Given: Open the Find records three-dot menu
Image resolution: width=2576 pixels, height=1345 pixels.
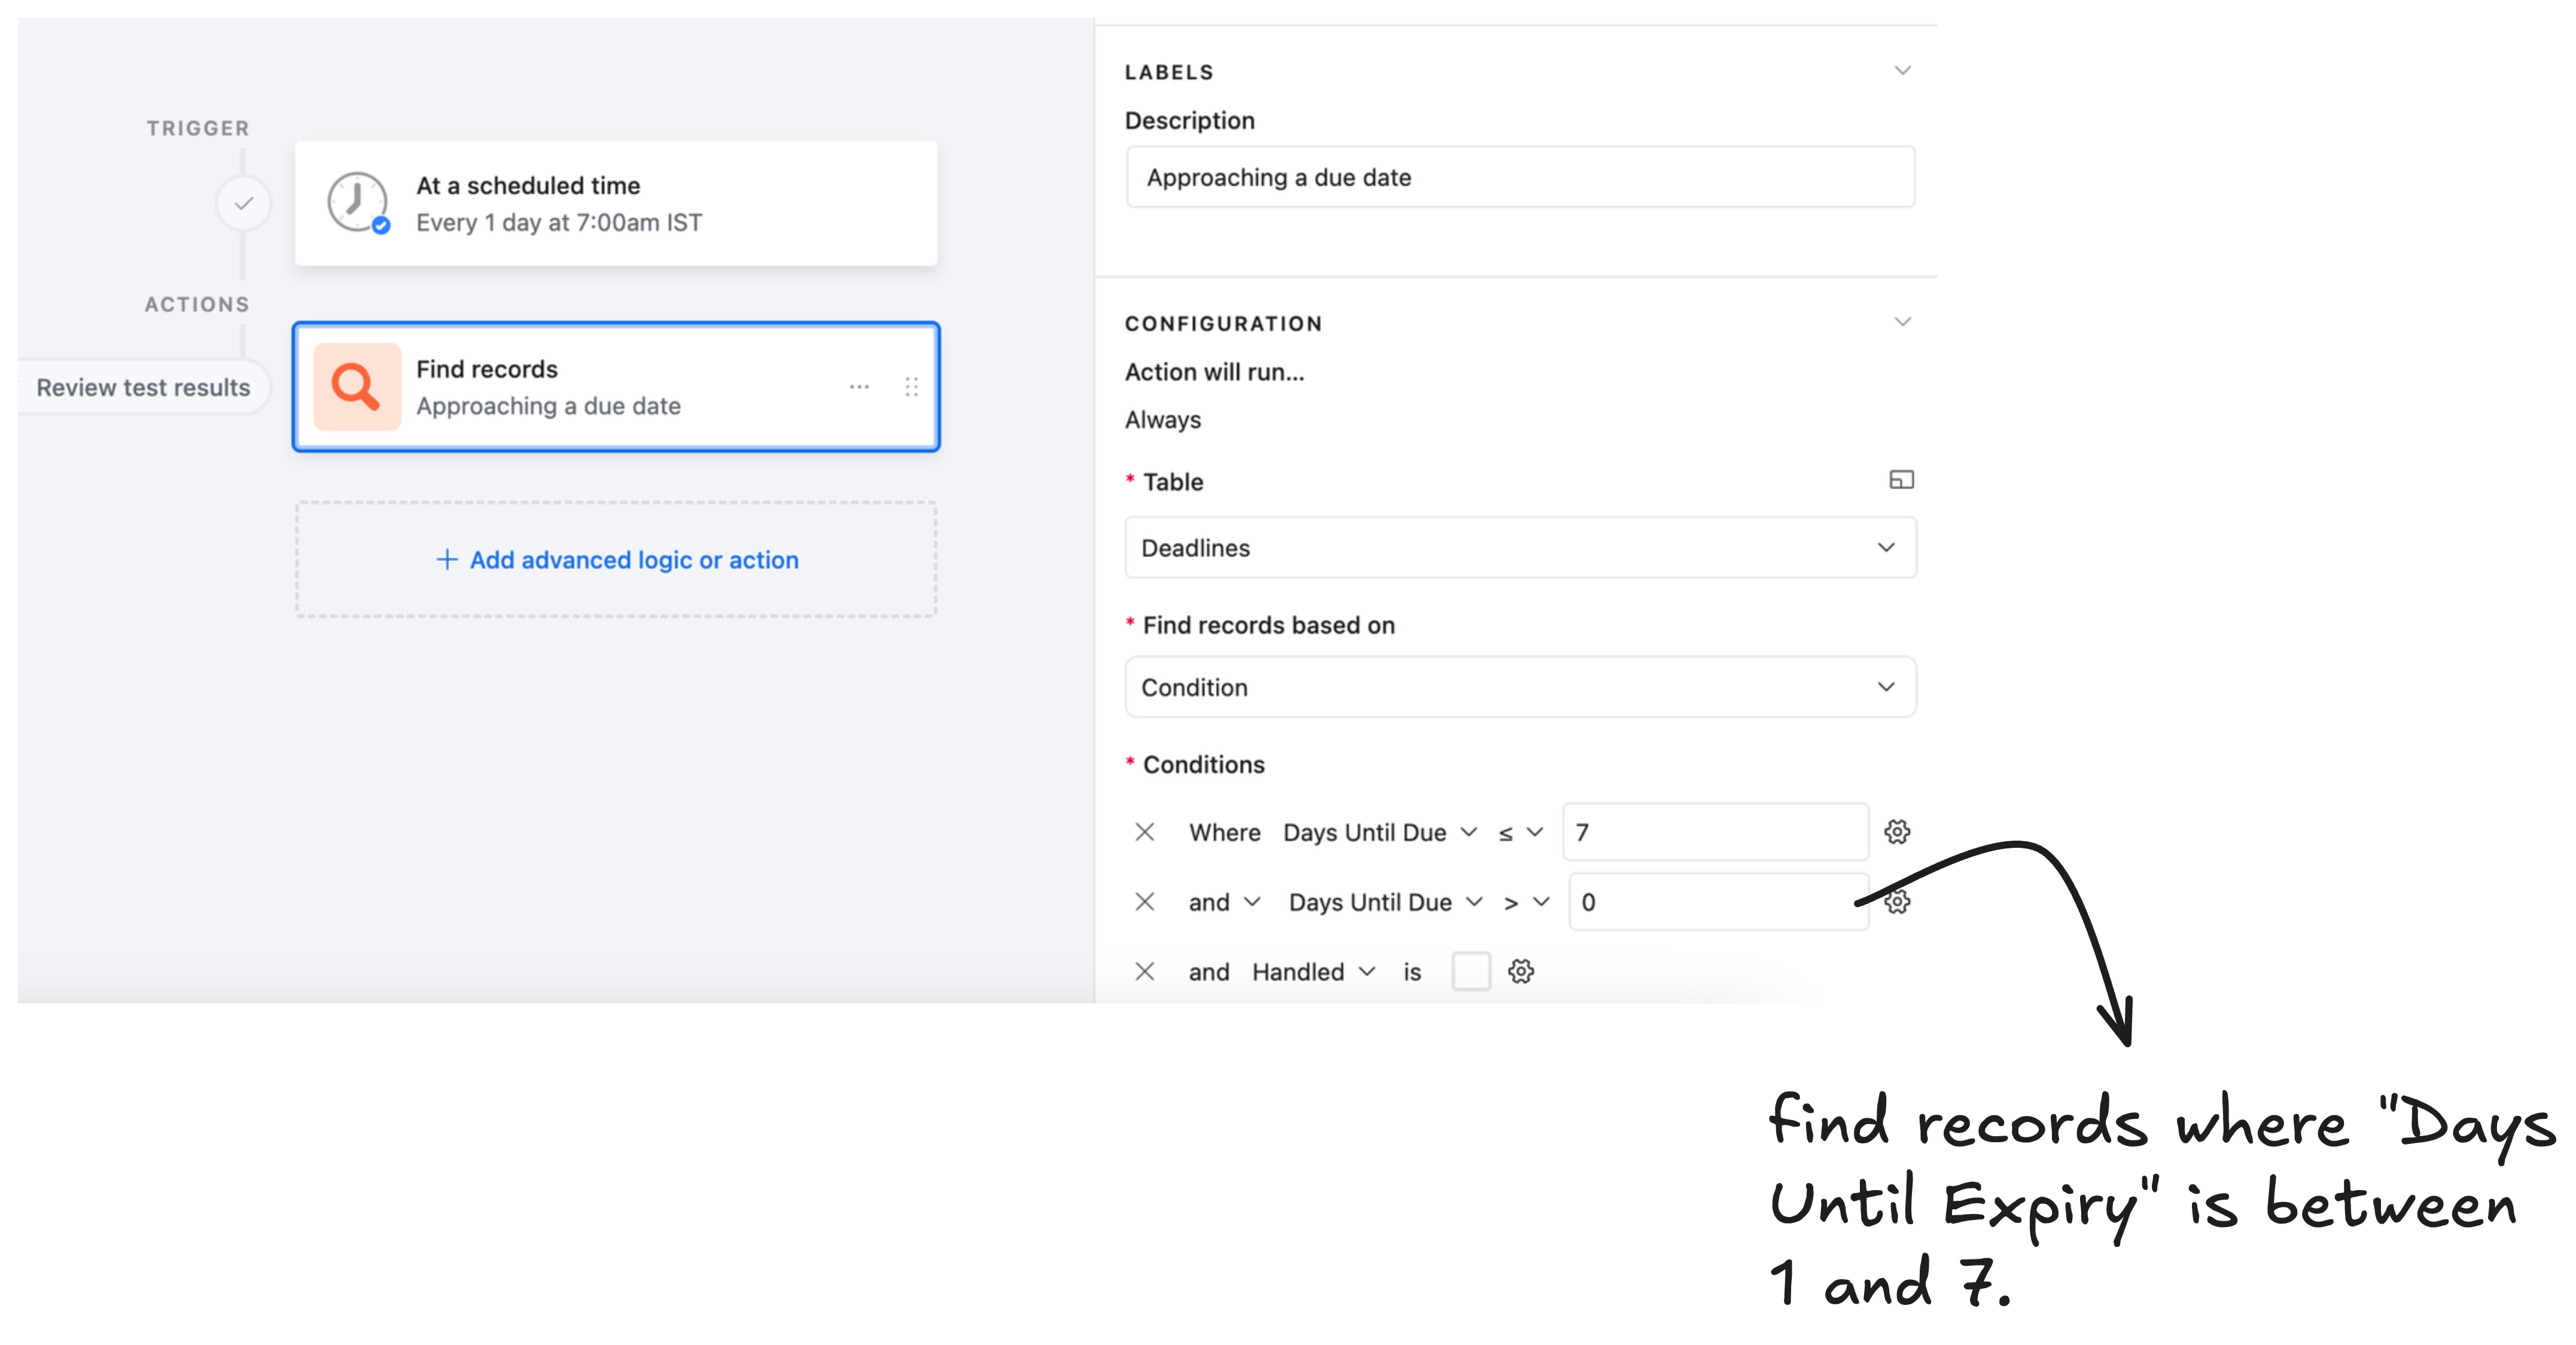Looking at the screenshot, I should point(859,387).
